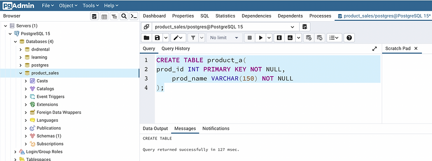Expand the dvdrental database node
This screenshot has height=161, width=432.
pyautogui.click(x=20, y=49)
